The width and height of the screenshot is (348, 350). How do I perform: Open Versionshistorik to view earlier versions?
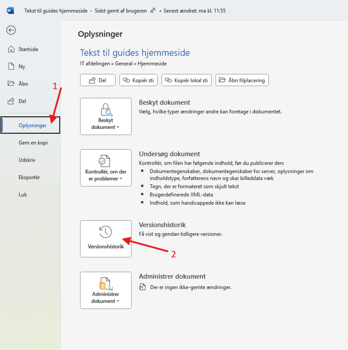pos(105,238)
